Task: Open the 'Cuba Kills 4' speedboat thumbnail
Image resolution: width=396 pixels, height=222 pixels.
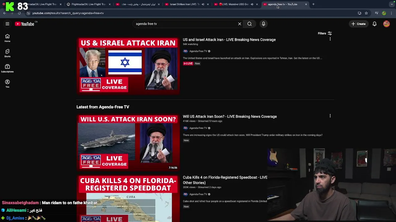Action: click(x=128, y=199)
